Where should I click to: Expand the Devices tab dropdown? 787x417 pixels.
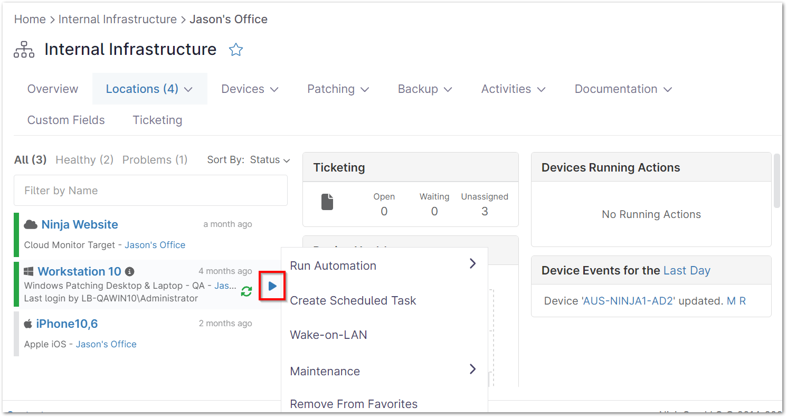click(250, 89)
